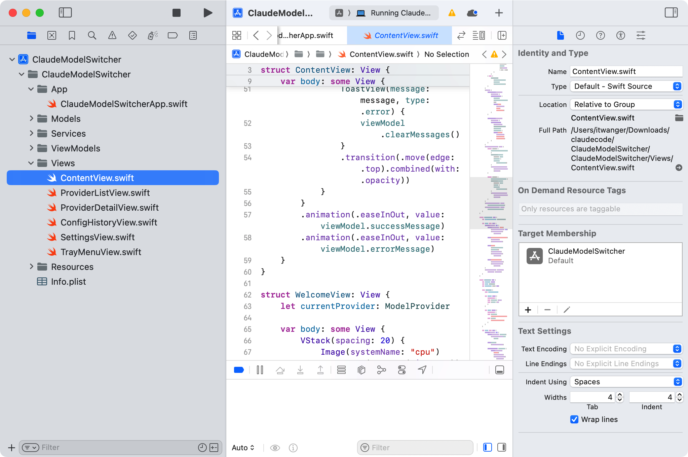Click the Simulate Location arrow icon
The height and width of the screenshot is (457, 688).
[x=422, y=370]
